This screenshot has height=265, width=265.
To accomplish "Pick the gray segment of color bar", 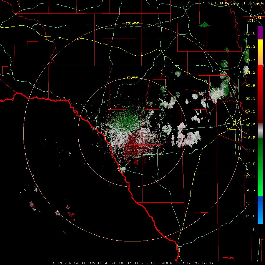I will click(260, 131).
